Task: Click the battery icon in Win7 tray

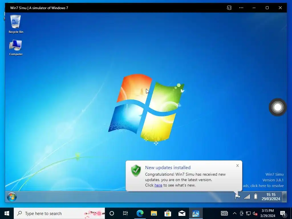Action: tap(256, 196)
